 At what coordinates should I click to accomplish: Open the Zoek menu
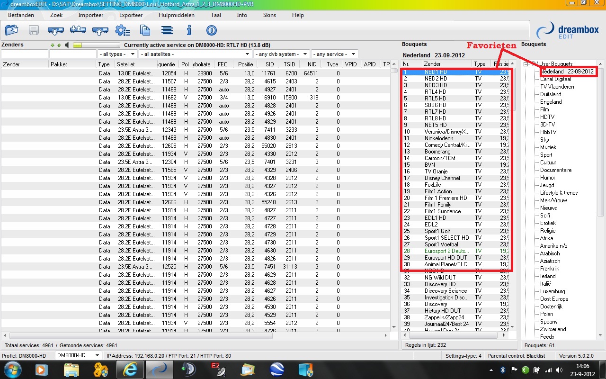pos(56,15)
